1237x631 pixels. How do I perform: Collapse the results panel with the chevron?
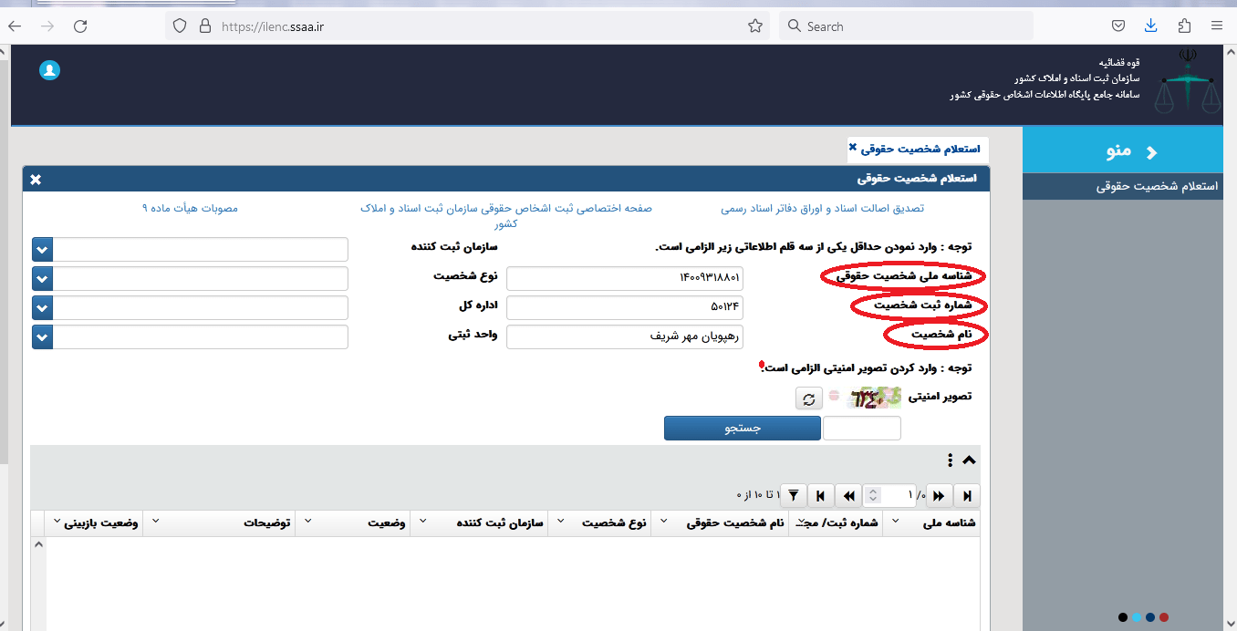pyautogui.click(x=969, y=460)
